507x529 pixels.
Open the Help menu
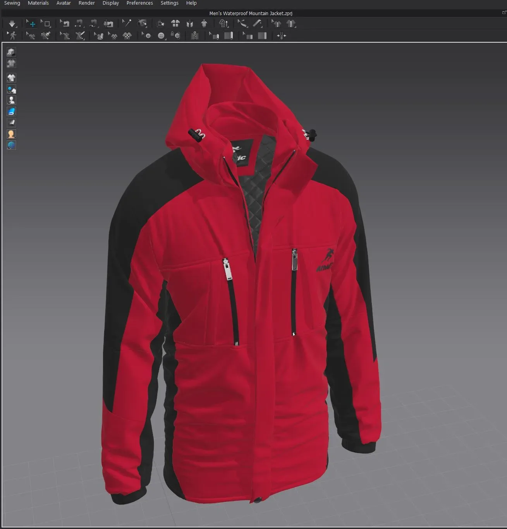click(191, 3)
